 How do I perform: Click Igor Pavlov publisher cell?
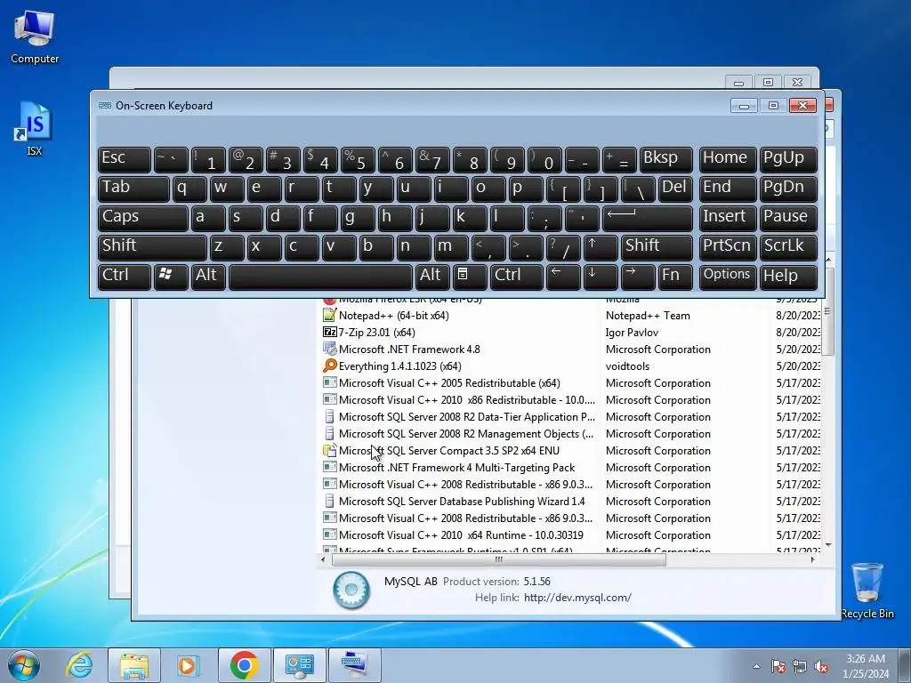(x=632, y=333)
